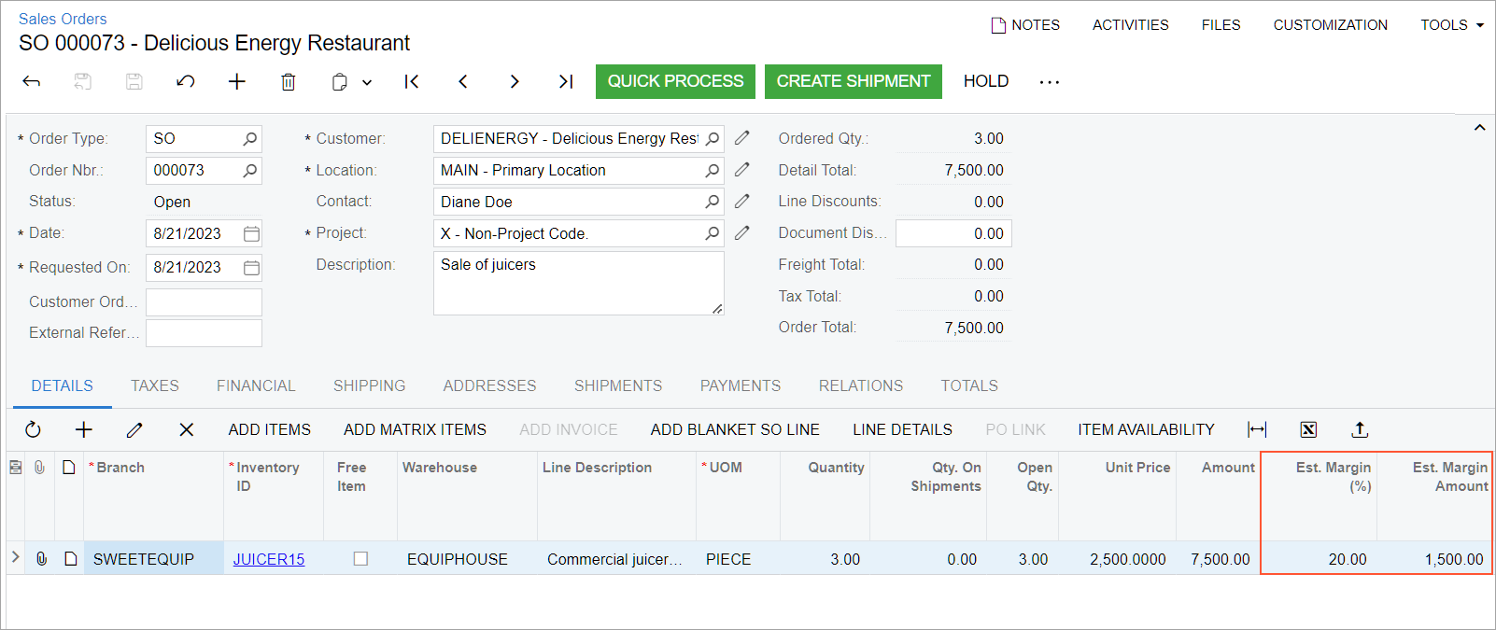Edit the contact with pencil icon

tap(742, 202)
